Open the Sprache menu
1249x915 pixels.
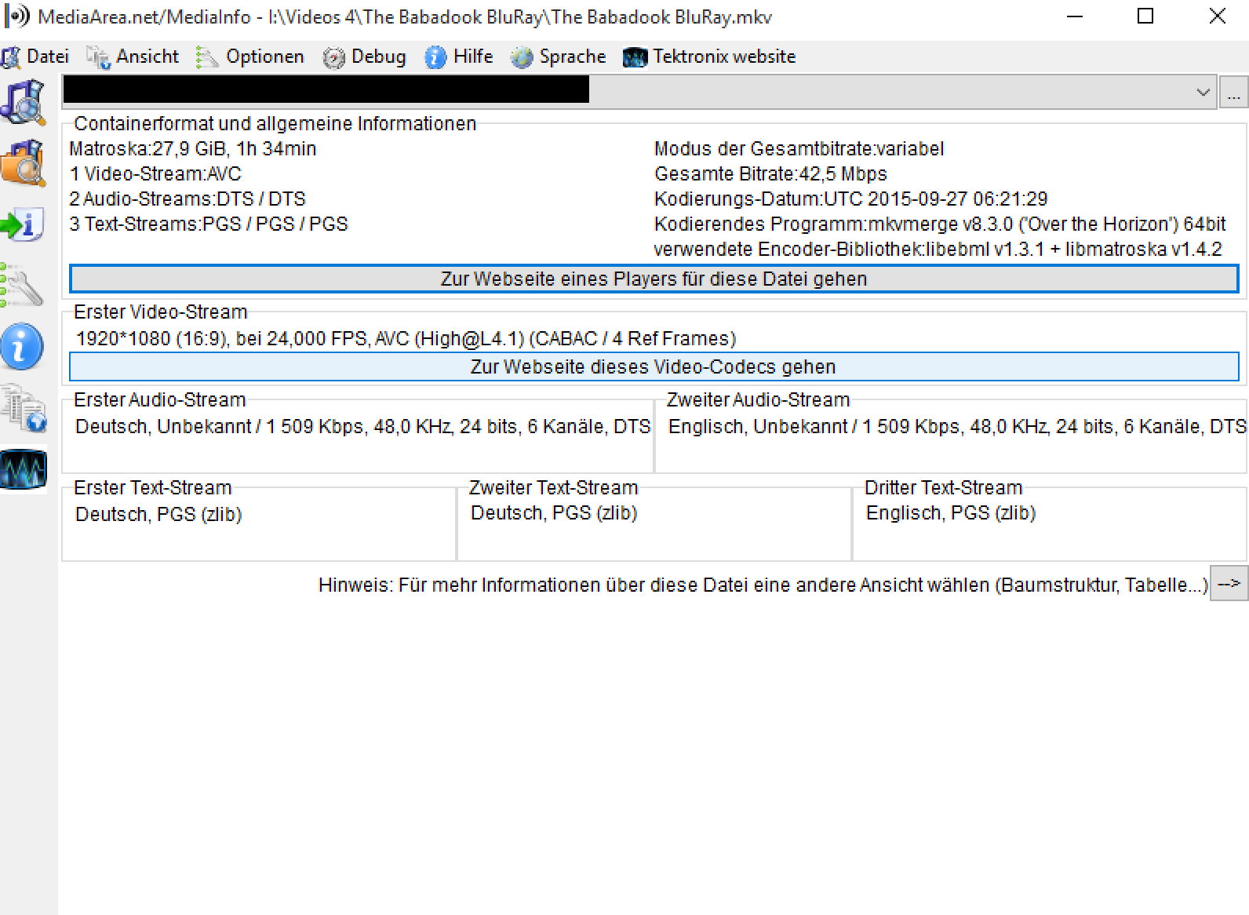tap(558, 57)
